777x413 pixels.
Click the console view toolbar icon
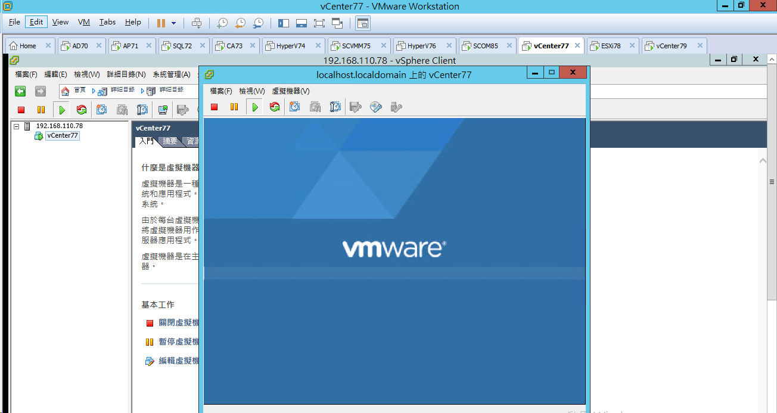point(363,23)
